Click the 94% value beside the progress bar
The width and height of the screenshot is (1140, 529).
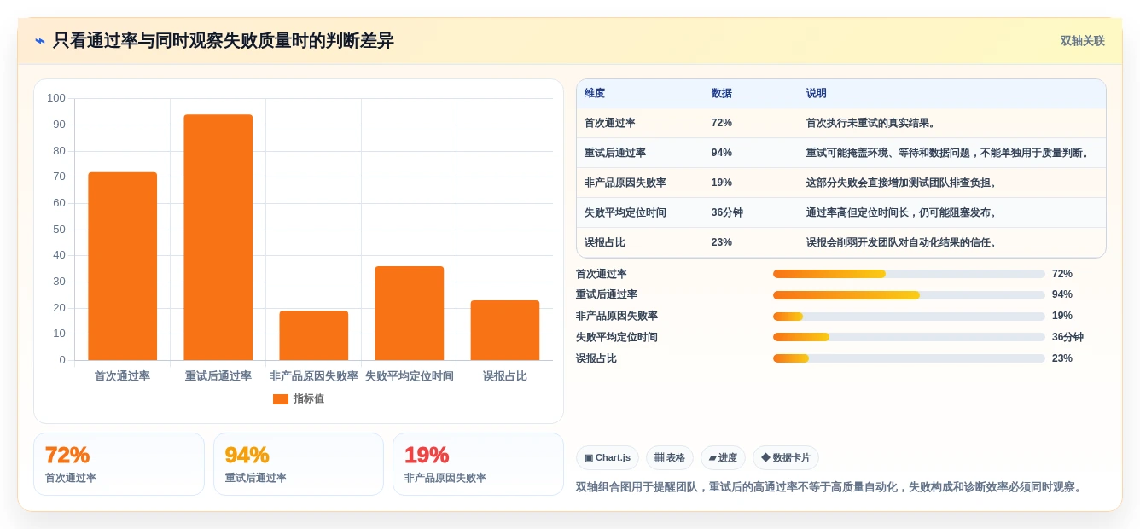pos(1062,295)
